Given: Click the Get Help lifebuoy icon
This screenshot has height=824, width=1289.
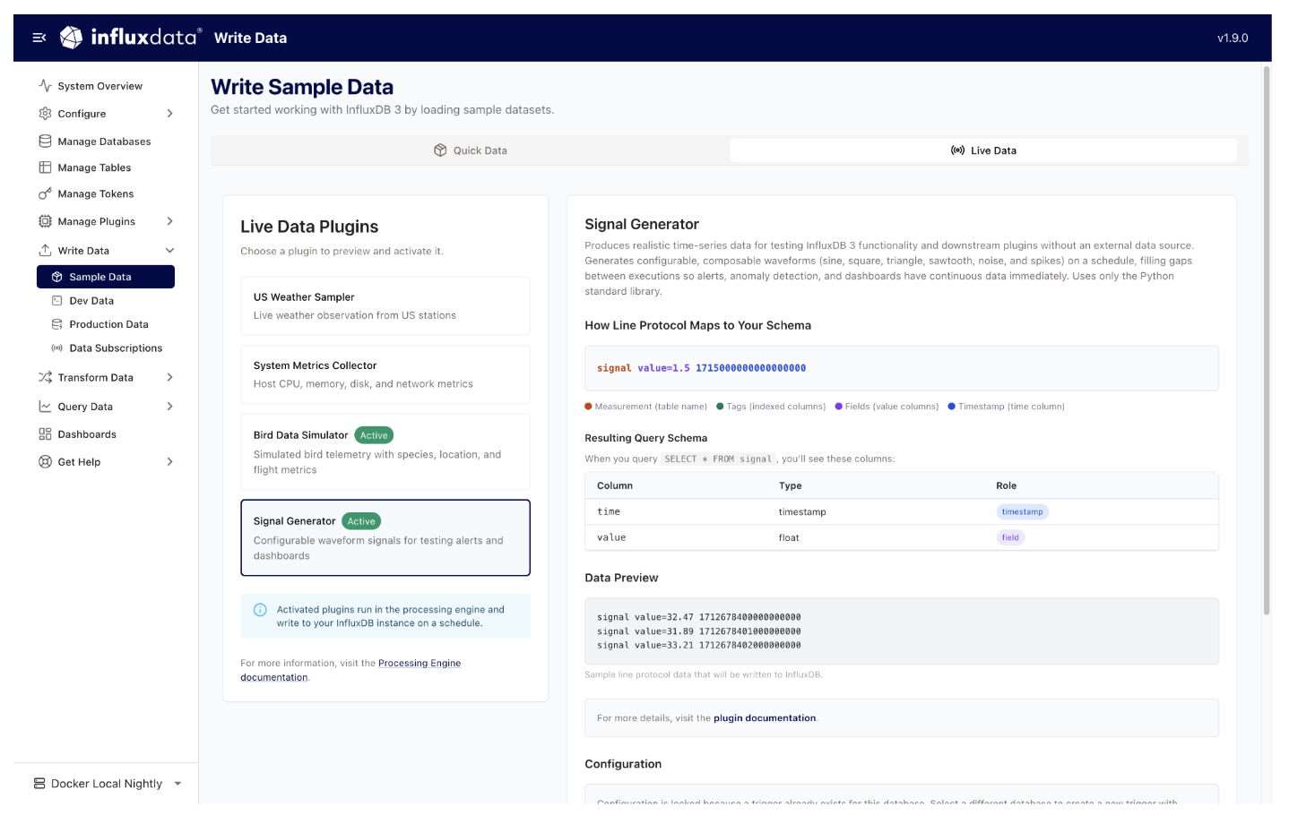Looking at the screenshot, I should point(45,462).
